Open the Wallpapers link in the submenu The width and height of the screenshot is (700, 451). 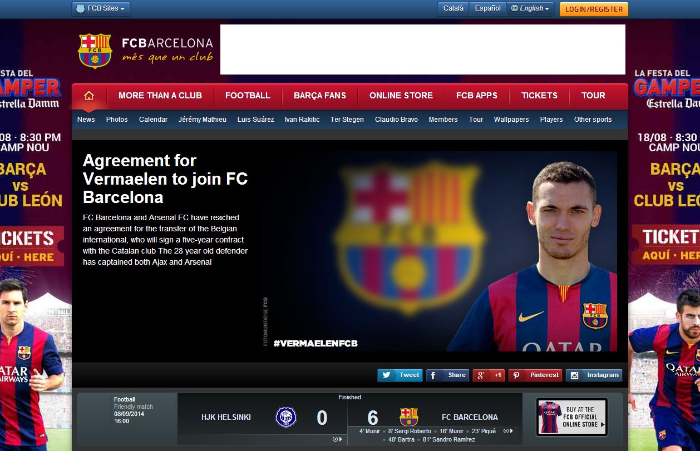pyautogui.click(x=511, y=120)
